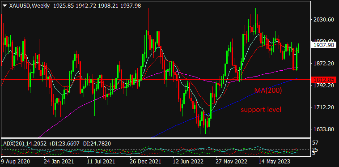Select the XAUUSD,Weekly chart title text

coord(30,6)
